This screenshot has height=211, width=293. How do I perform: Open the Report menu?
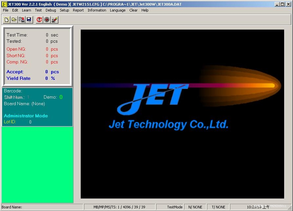click(78, 10)
